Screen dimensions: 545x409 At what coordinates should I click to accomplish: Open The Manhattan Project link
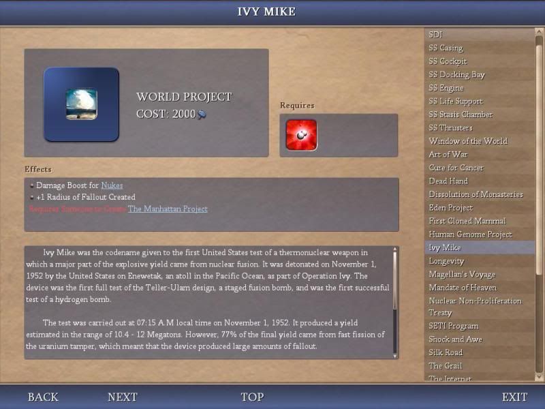click(168, 209)
